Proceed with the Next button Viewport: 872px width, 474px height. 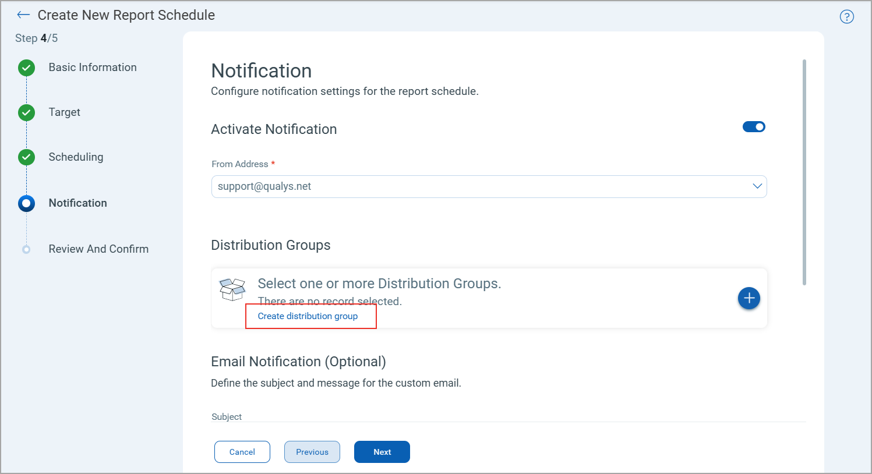pos(382,452)
